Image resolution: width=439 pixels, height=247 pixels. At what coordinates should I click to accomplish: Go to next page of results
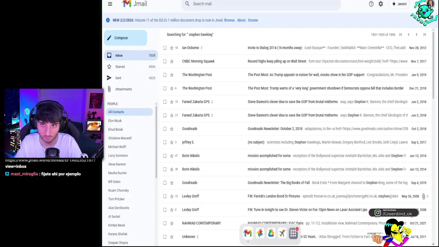click(416, 35)
